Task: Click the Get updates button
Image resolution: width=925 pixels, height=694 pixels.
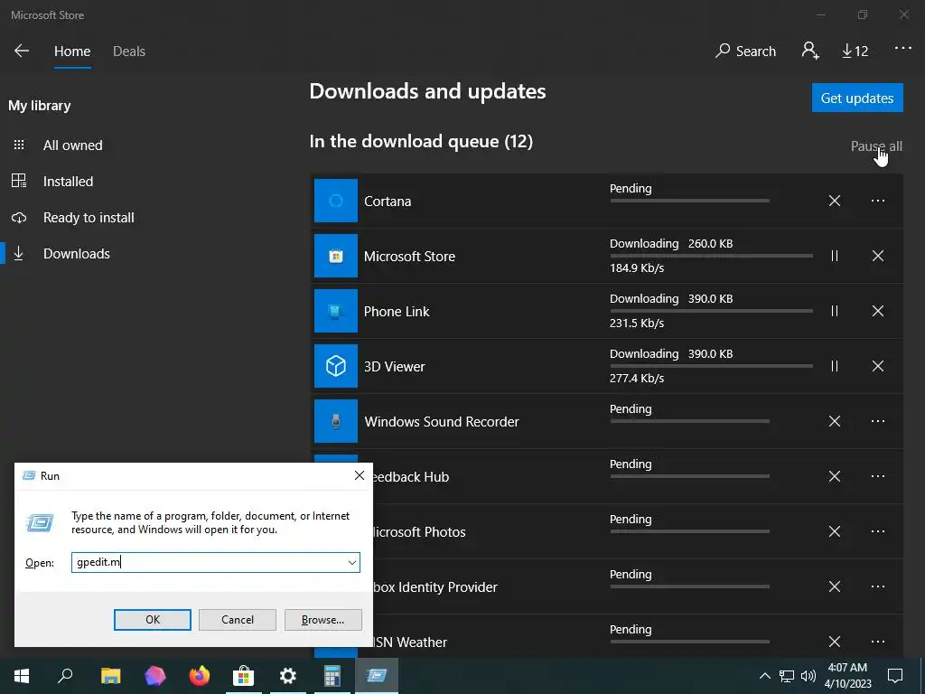Action: point(857,98)
